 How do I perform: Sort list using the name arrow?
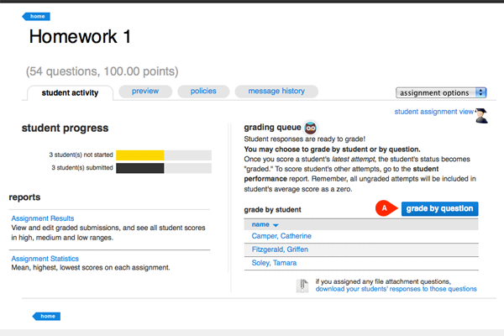pyautogui.click(x=277, y=225)
